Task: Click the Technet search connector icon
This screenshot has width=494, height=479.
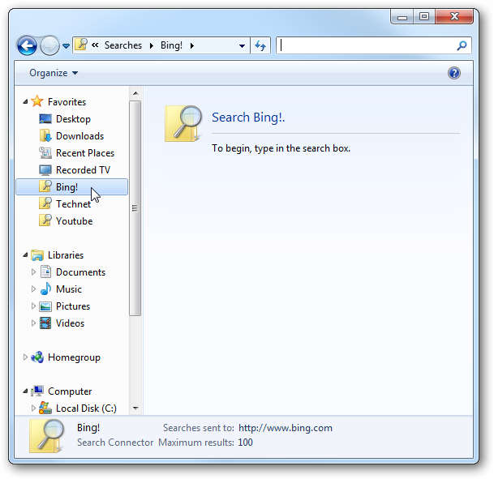Action: point(45,203)
